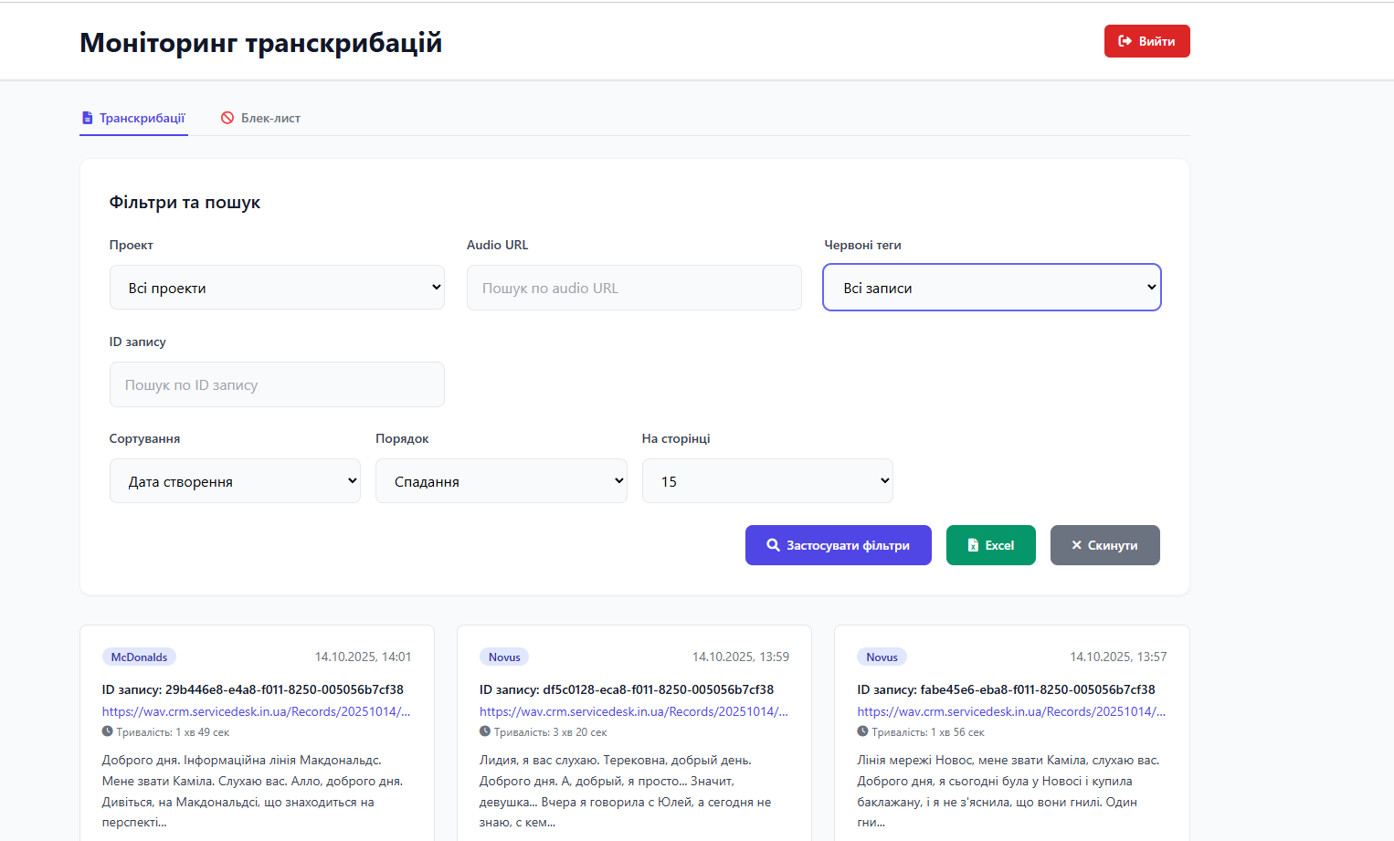The image size is (1394, 841).
Task: Select the Транскрибації tab
Action: (132, 118)
